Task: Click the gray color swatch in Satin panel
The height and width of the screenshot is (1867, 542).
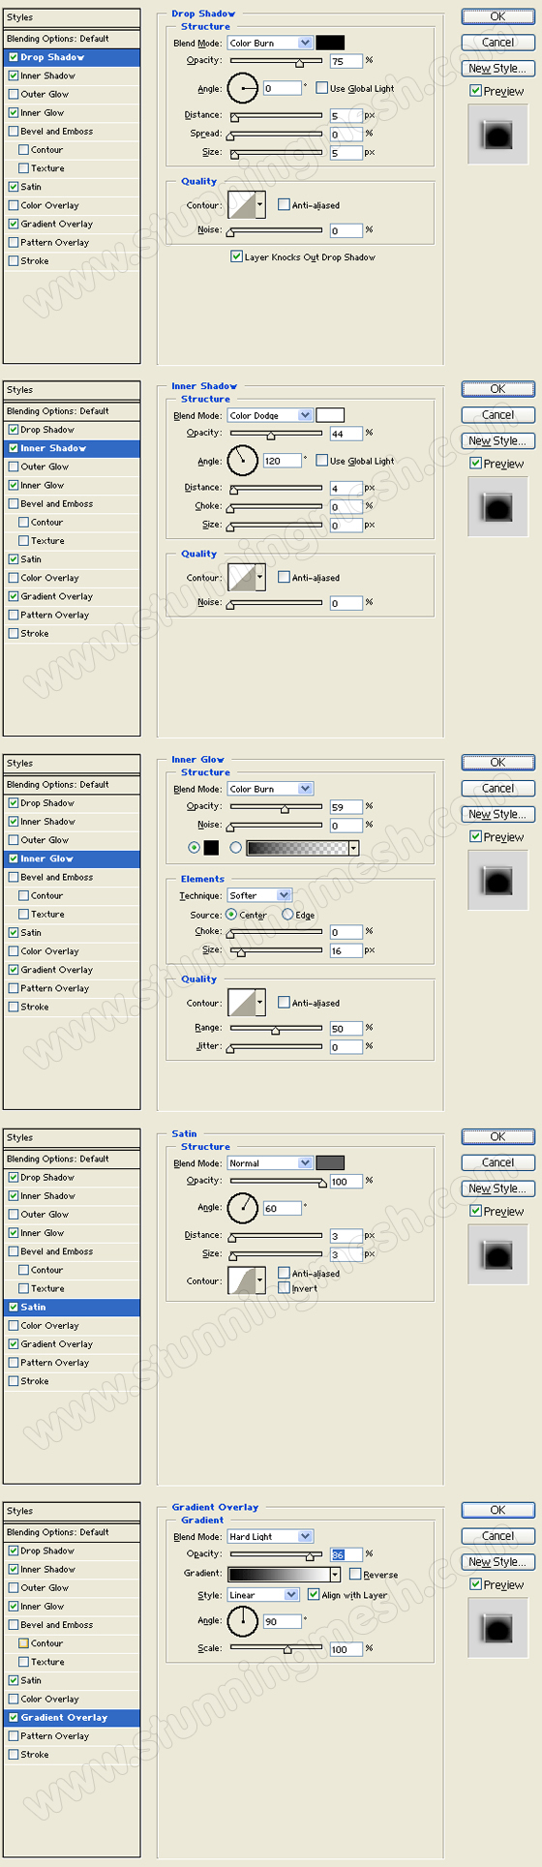Action: pyautogui.click(x=330, y=1162)
